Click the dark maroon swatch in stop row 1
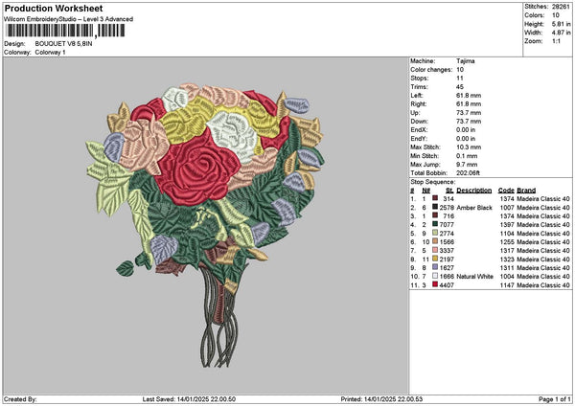The image size is (575, 406). [435, 198]
